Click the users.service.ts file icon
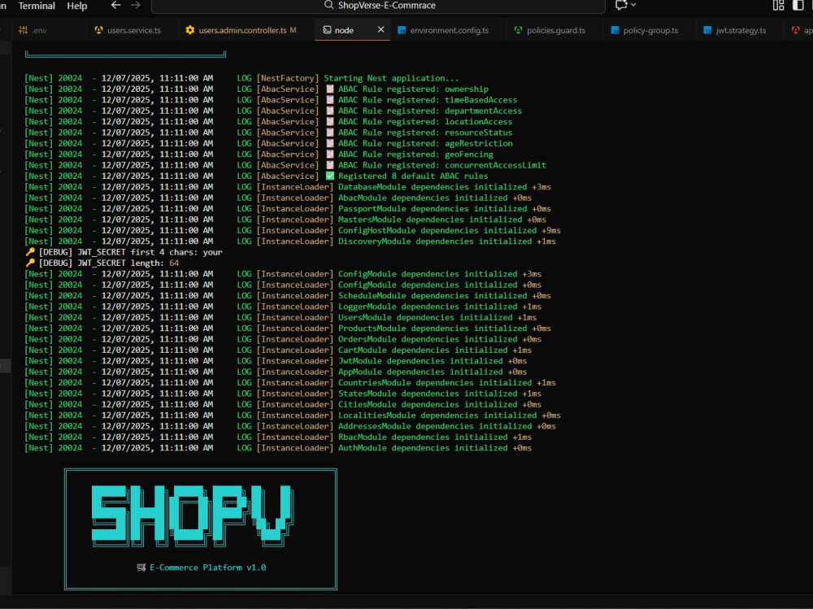Screen dimensions: 813x609 coord(98,30)
